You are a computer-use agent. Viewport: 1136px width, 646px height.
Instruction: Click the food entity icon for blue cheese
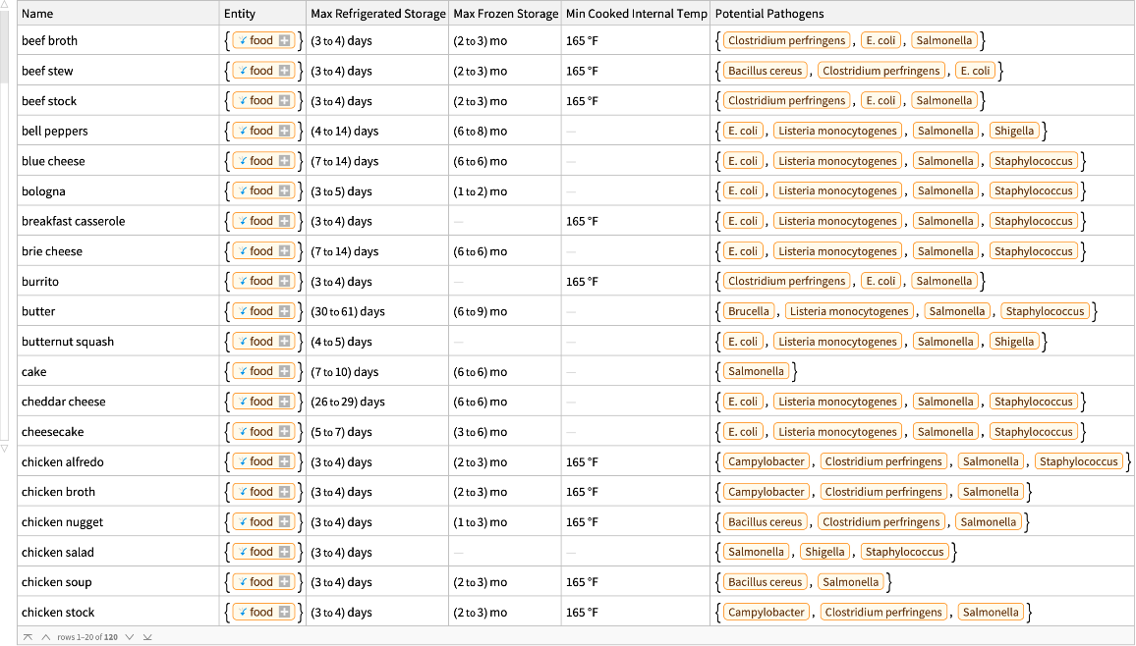tap(244, 161)
